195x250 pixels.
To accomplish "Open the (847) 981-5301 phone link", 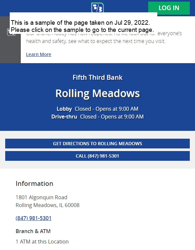I will click(33, 218).
